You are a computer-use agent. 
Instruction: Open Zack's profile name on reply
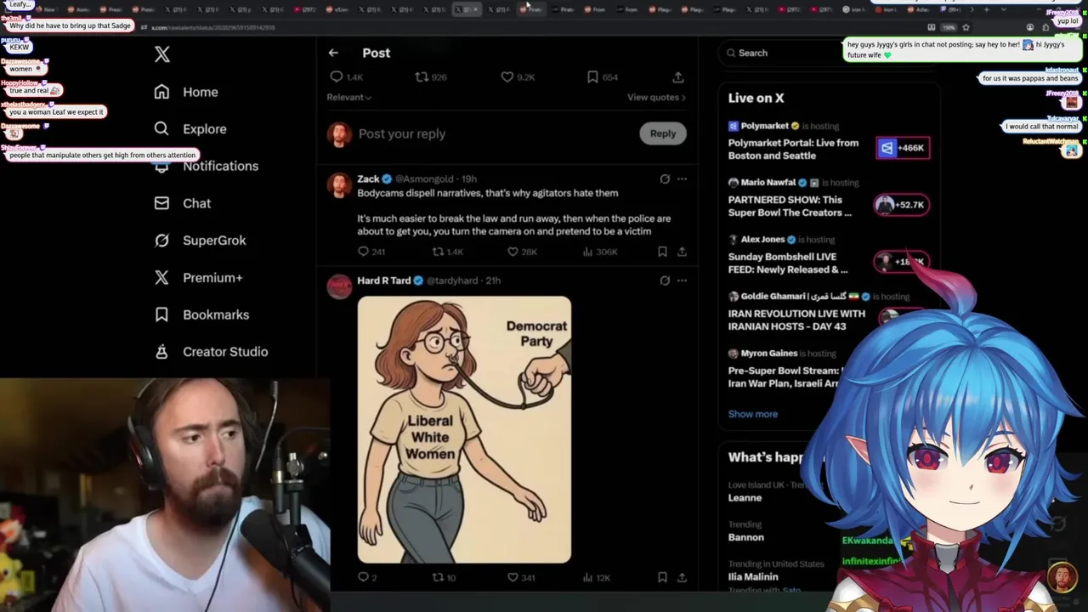click(368, 178)
